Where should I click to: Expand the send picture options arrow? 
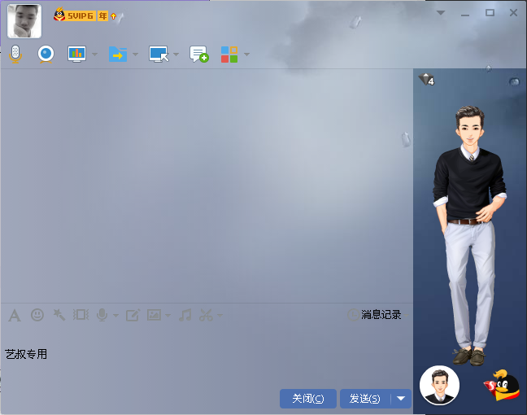(x=168, y=316)
